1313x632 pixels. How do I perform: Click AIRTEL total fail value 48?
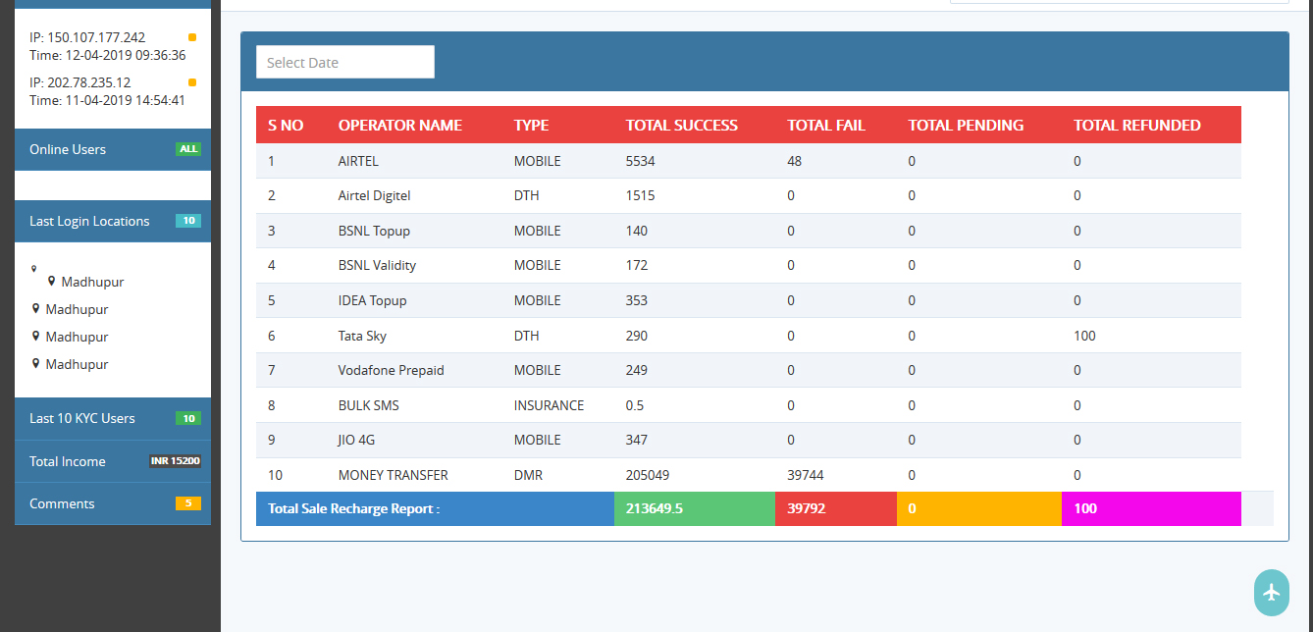point(794,161)
